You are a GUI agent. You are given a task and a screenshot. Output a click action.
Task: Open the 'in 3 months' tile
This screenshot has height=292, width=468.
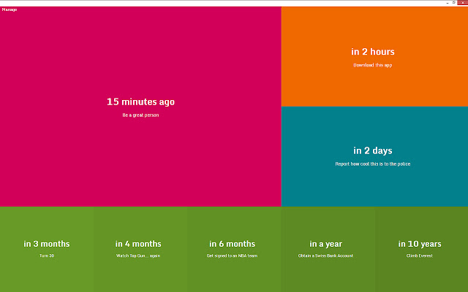[x=47, y=244]
